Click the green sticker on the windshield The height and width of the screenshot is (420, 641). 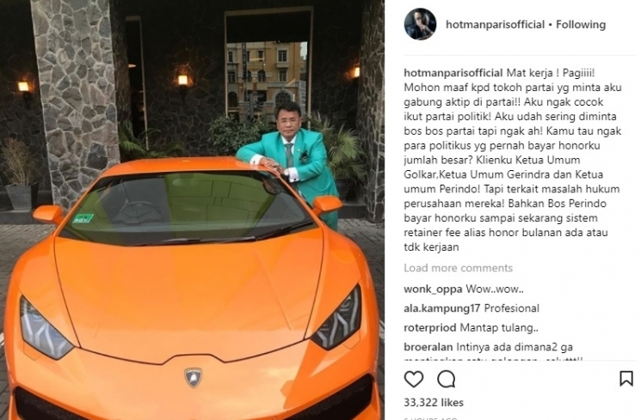click(x=83, y=218)
